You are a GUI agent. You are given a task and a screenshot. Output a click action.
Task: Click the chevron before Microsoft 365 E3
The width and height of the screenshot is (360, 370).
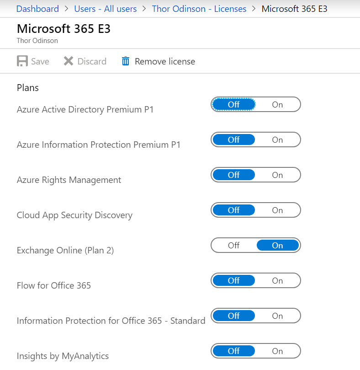(254, 9)
